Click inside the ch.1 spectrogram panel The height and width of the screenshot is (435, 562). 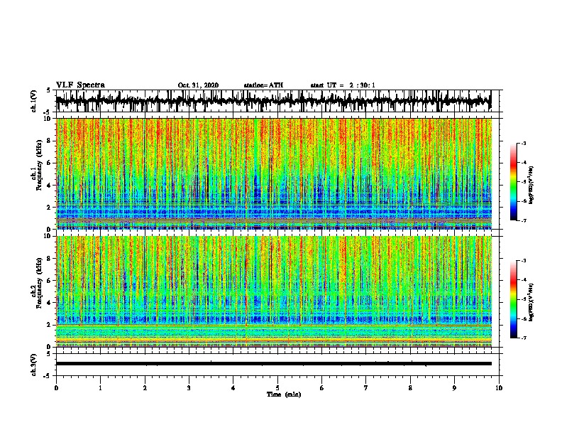coord(274,173)
